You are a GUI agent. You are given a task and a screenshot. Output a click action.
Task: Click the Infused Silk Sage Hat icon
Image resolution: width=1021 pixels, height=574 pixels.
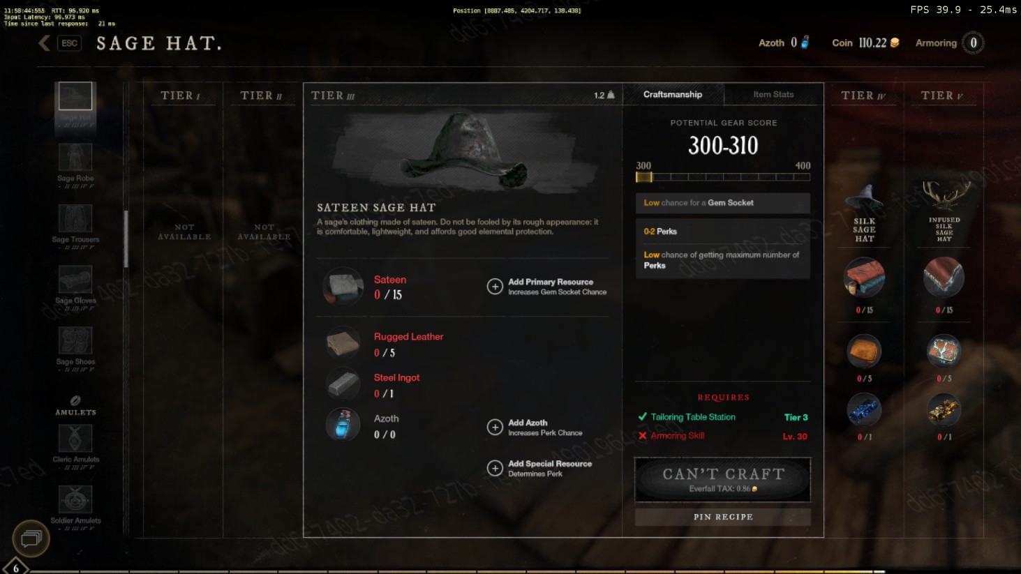[944, 196]
